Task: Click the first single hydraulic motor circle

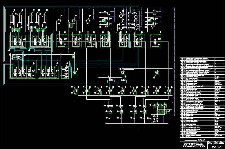Action: click(59, 21)
